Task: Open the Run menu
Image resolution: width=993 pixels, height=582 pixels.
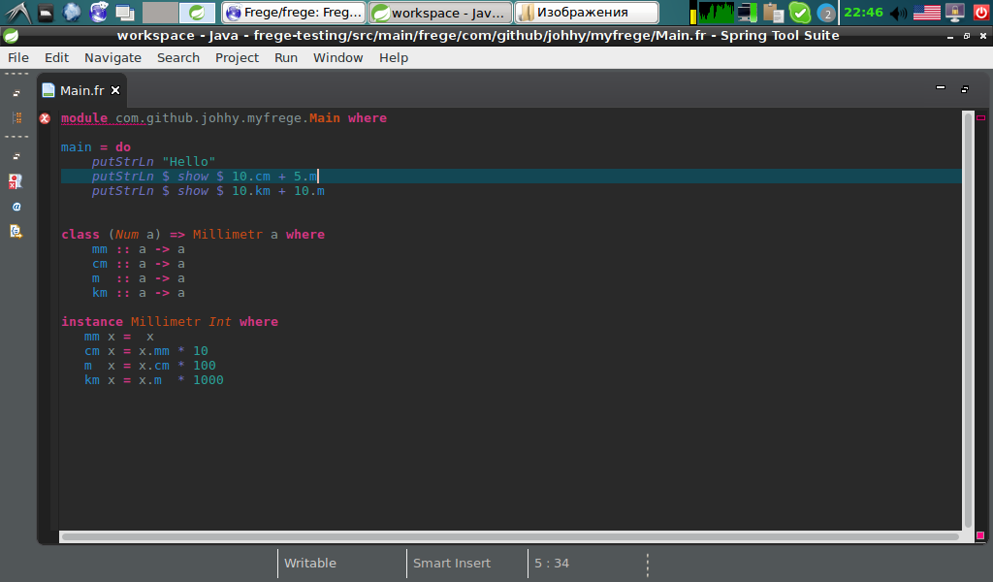Action: point(286,57)
